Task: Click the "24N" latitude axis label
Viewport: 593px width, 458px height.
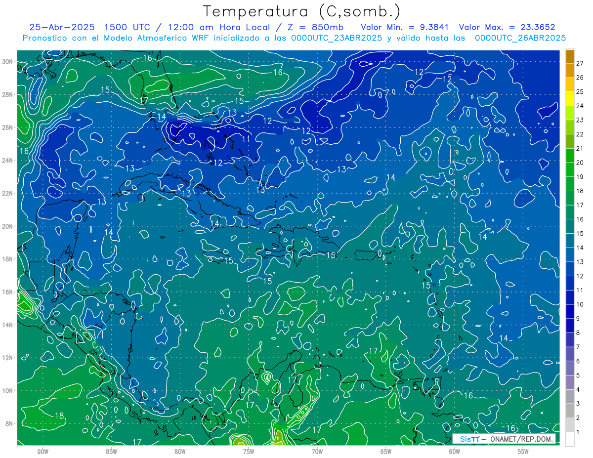Action: (8, 161)
